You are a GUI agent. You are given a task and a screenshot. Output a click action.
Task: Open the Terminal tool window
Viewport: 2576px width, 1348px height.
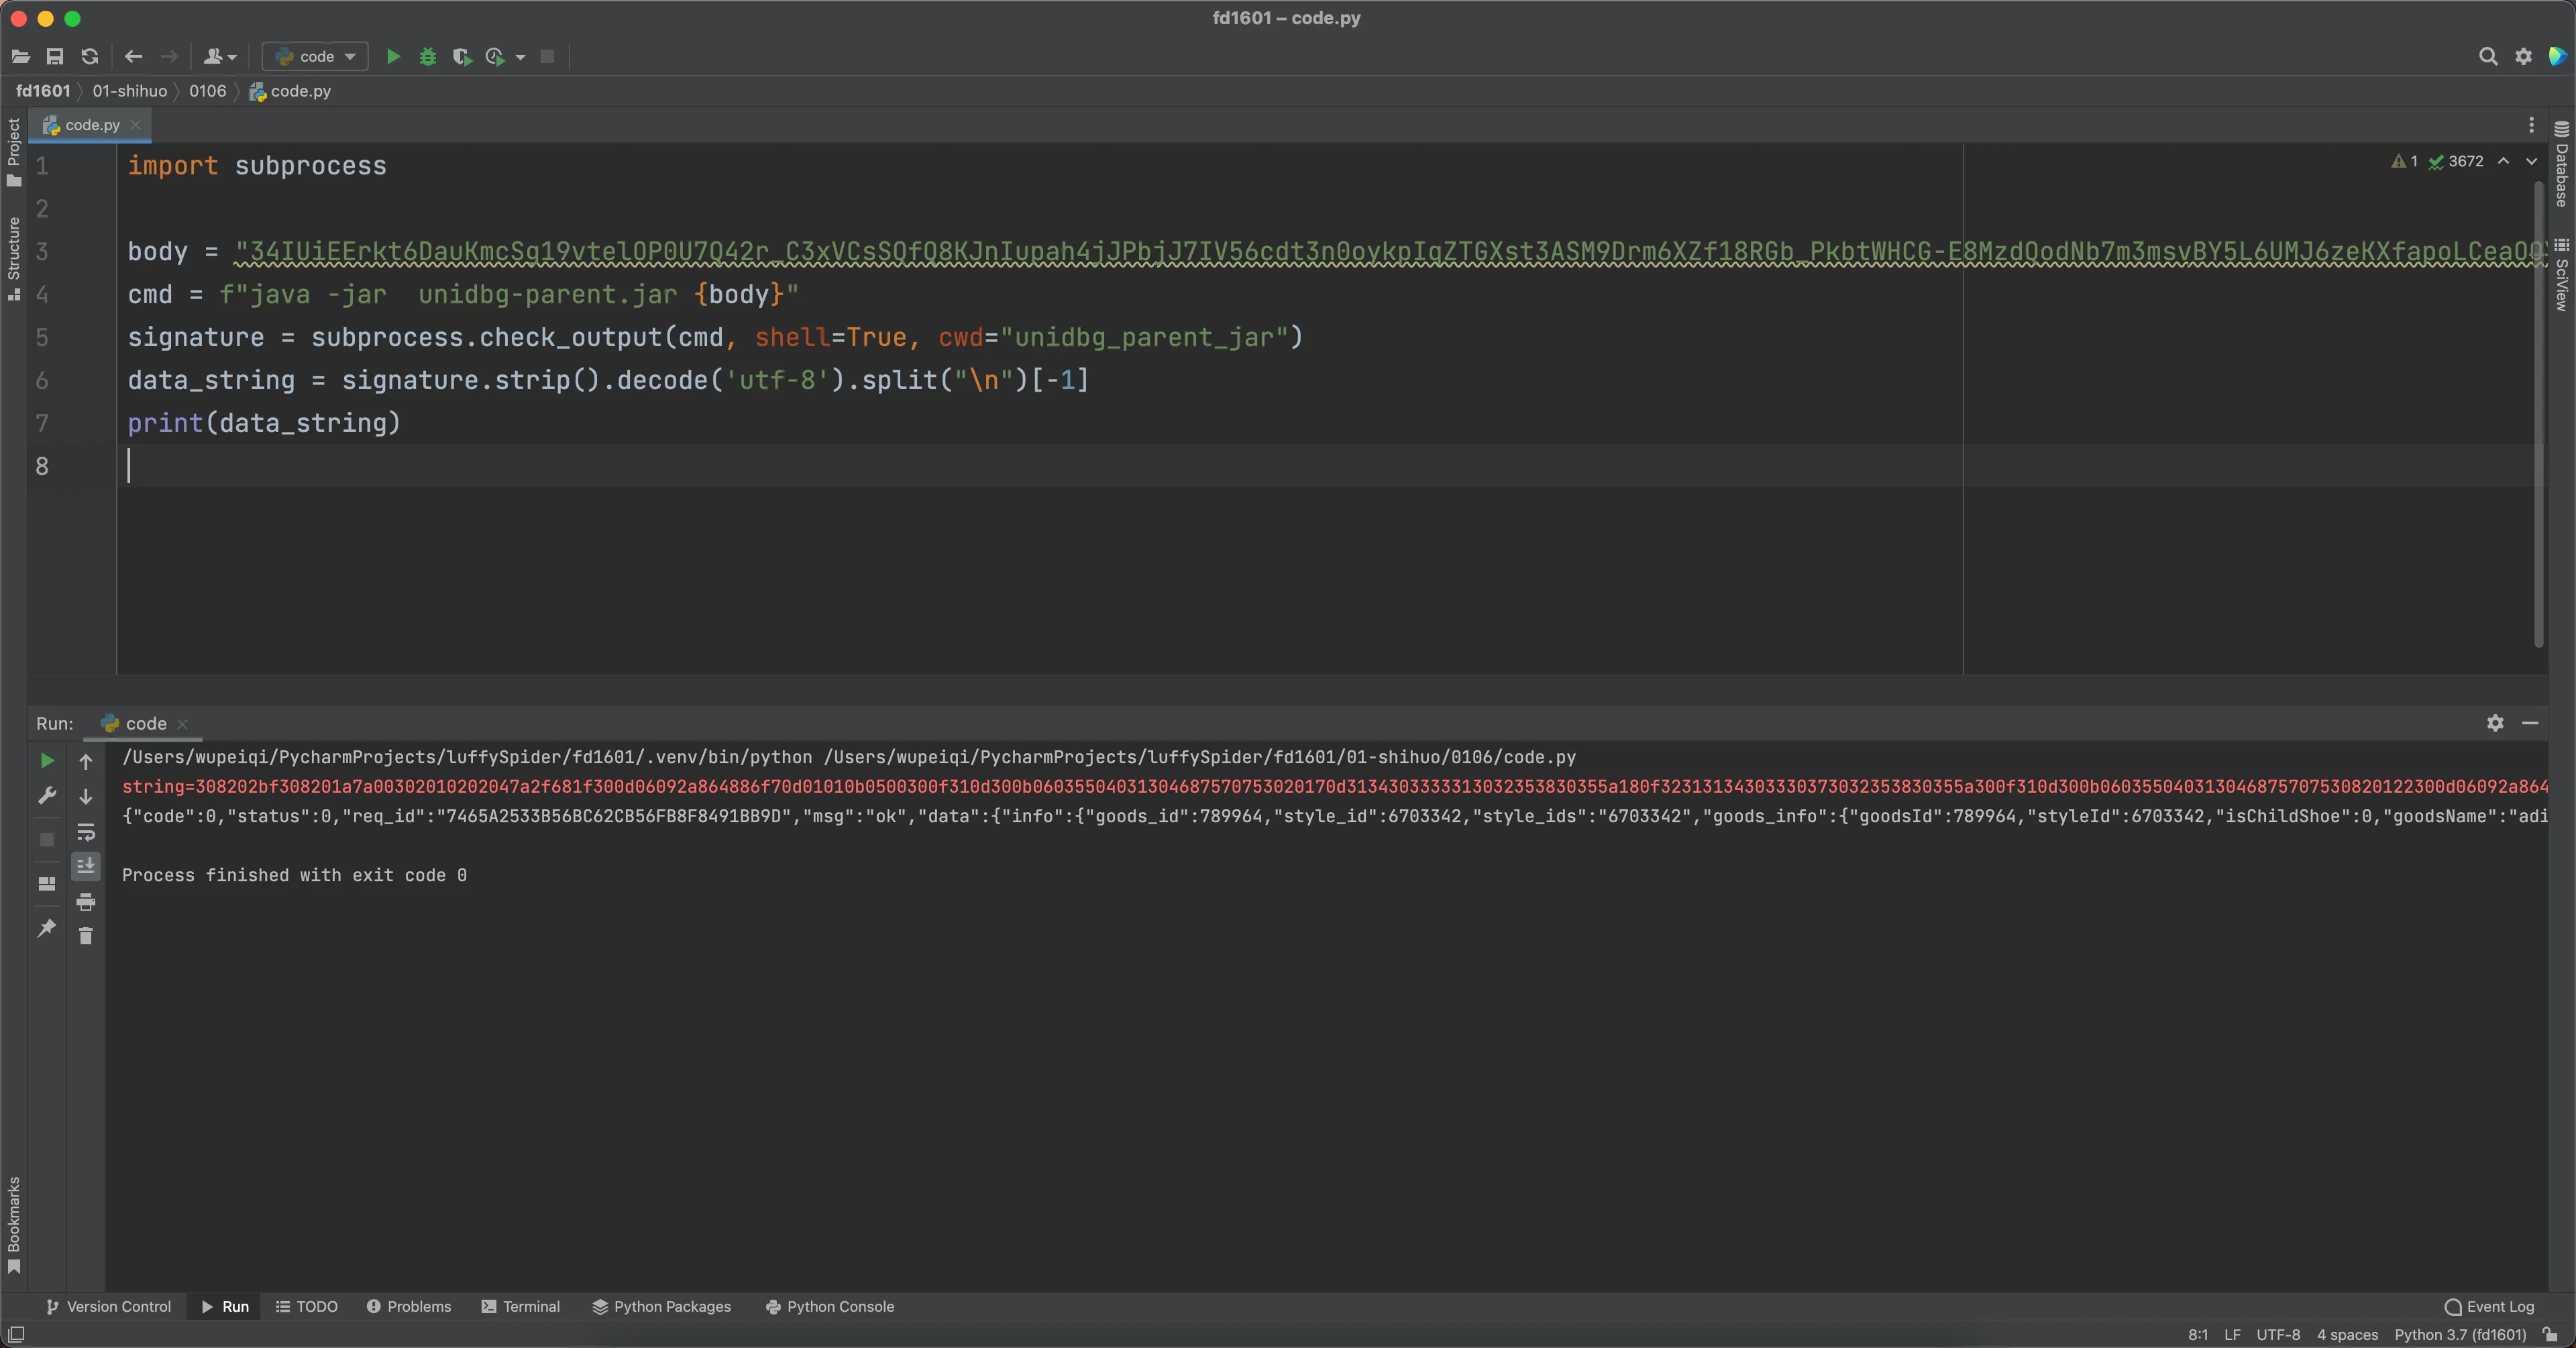(x=520, y=1306)
